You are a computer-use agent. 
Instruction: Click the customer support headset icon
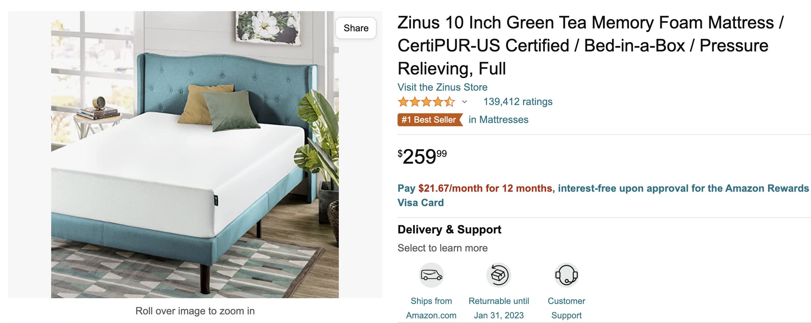pyautogui.click(x=566, y=276)
